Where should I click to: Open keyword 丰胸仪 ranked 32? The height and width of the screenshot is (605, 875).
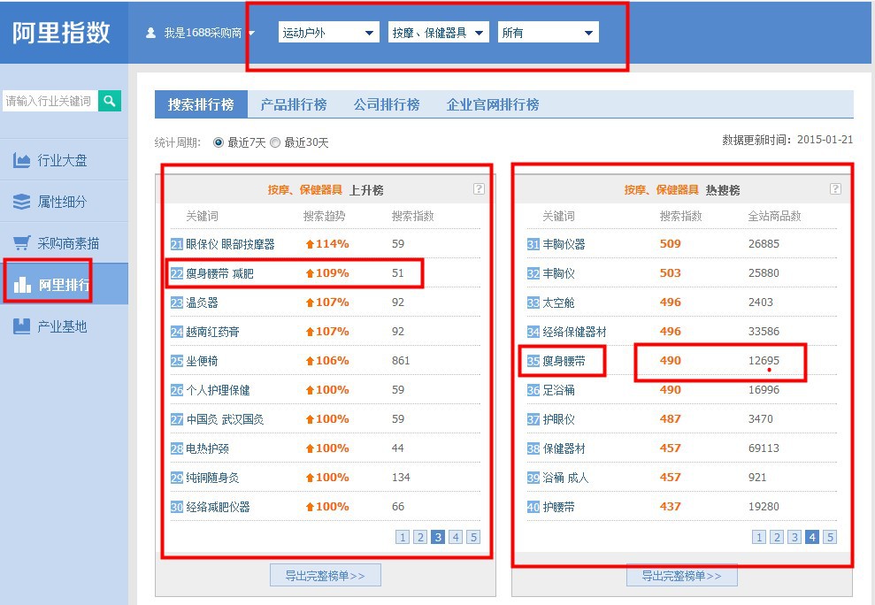558,273
